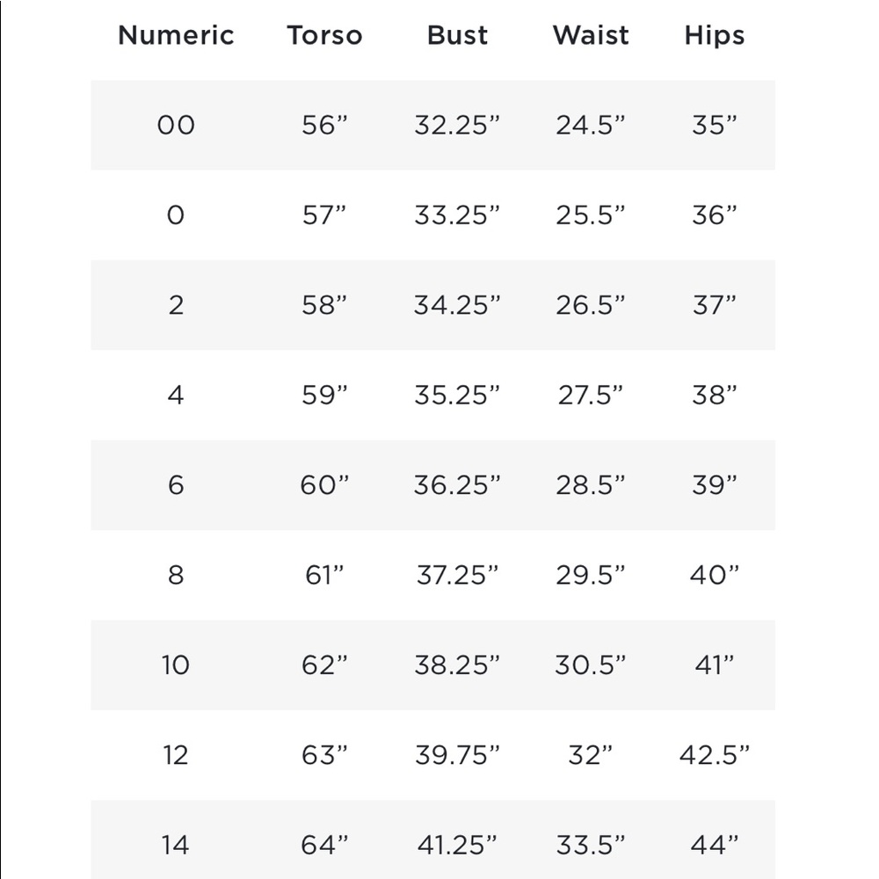Select the 57" torso value

tap(324, 215)
